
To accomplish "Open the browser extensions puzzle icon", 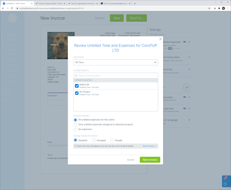I will 219,8.
